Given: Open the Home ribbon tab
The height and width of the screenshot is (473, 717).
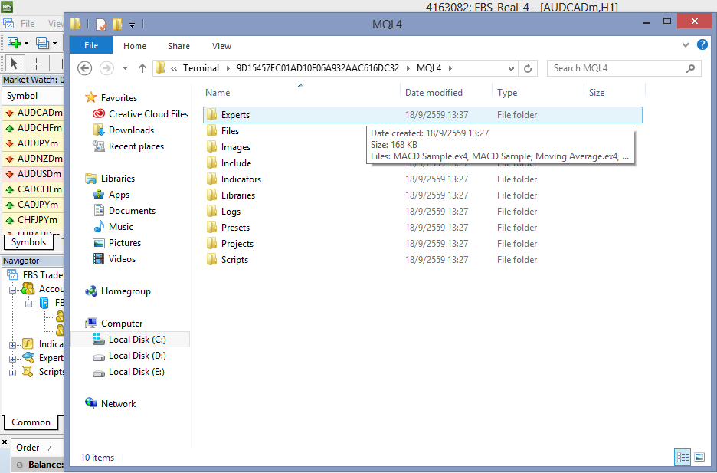Looking at the screenshot, I should pos(135,46).
